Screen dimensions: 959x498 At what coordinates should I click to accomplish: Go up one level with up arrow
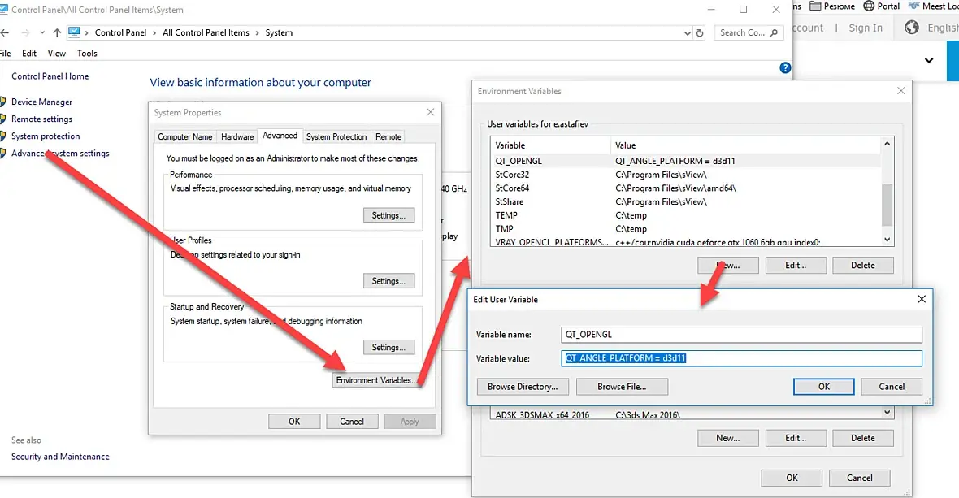(x=57, y=33)
